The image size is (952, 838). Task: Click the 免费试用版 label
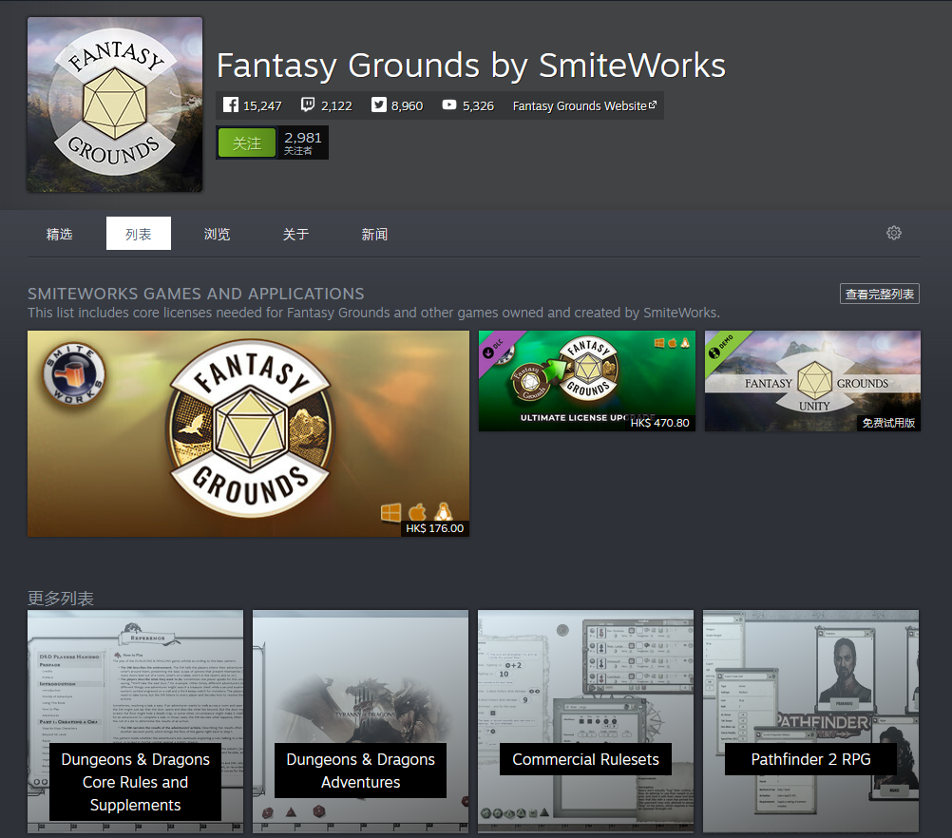(888, 423)
